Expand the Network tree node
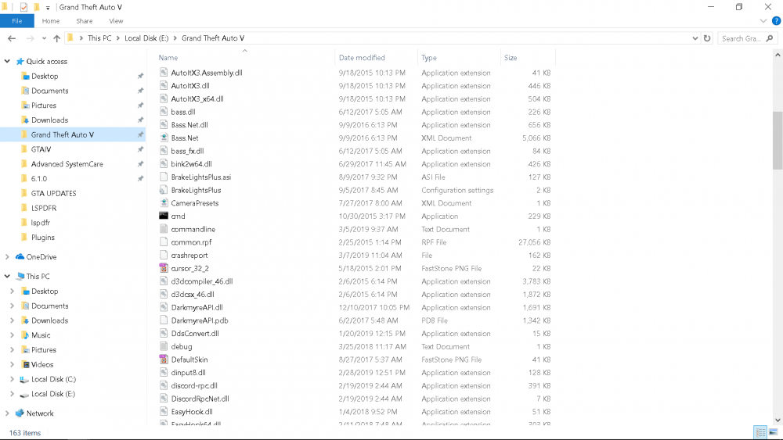Image resolution: width=783 pixels, height=440 pixels. (7, 413)
